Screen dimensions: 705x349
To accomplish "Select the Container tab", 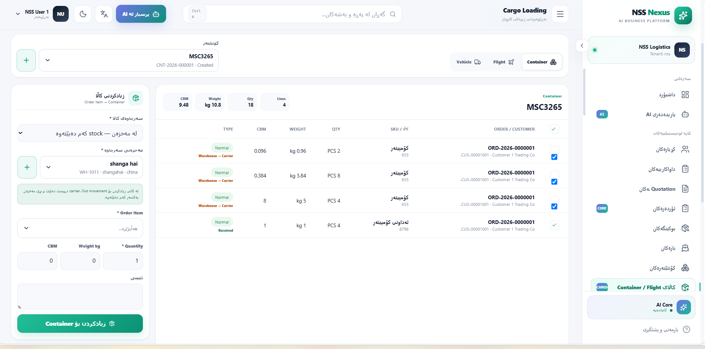I will tap(541, 62).
